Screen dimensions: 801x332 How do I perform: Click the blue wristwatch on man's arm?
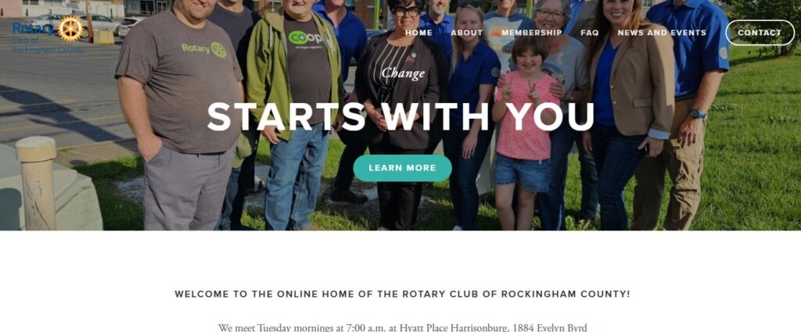[x=697, y=114]
